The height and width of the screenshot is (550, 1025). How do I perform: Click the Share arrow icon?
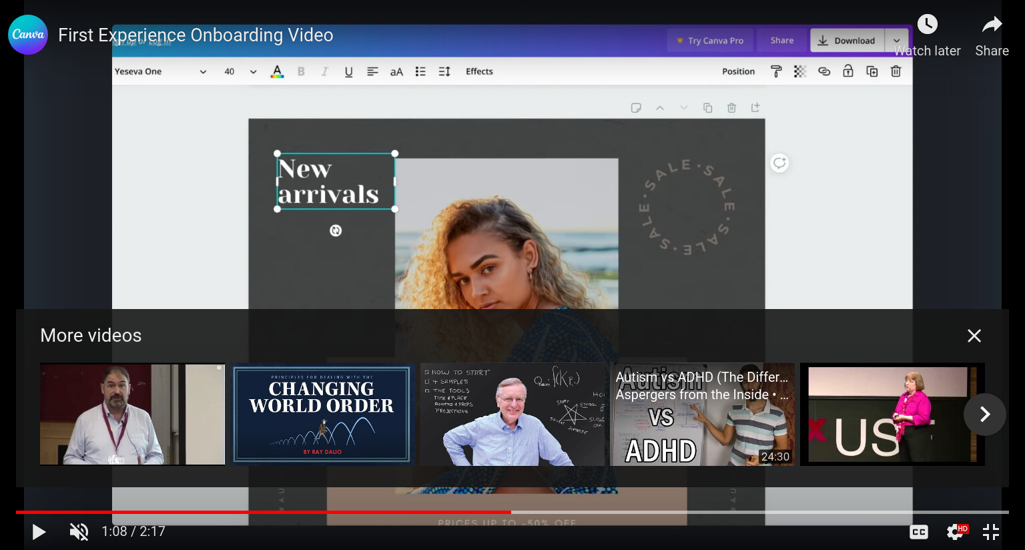[992, 25]
